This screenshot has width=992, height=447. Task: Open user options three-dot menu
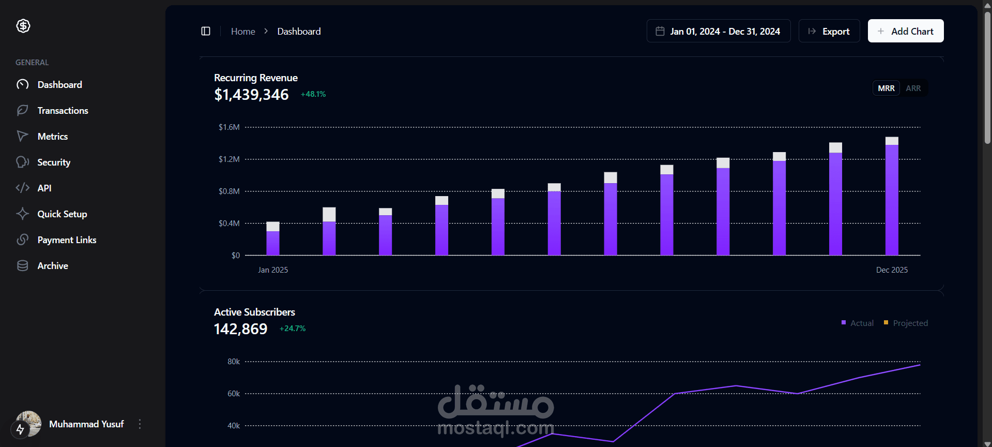click(140, 424)
